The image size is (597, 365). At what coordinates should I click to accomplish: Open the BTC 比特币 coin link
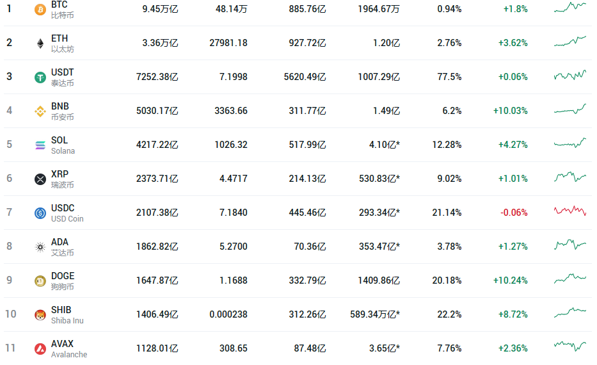(x=63, y=10)
